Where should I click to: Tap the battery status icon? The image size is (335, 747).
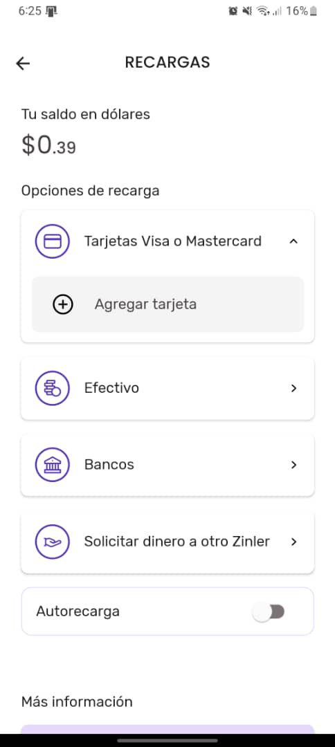coord(313,11)
